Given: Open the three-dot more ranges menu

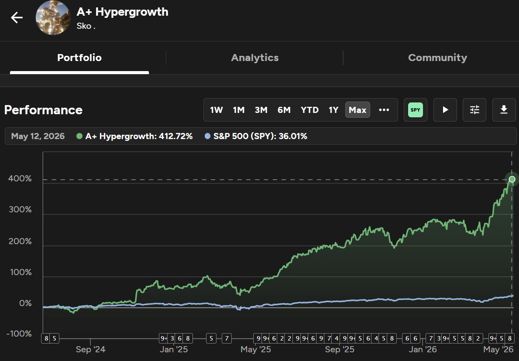Looking at the screenshot, I should coord(384,110).
